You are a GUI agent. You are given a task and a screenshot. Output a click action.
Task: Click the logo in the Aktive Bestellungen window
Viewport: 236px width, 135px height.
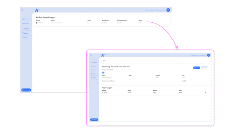coord(37,10)
